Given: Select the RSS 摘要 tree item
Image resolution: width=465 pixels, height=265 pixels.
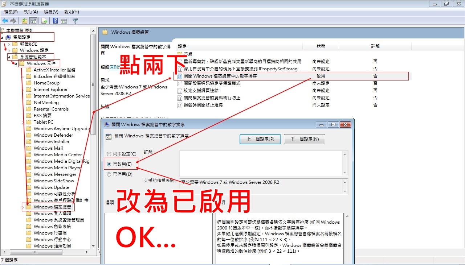Looking at the screenshot, I should 42,115.
